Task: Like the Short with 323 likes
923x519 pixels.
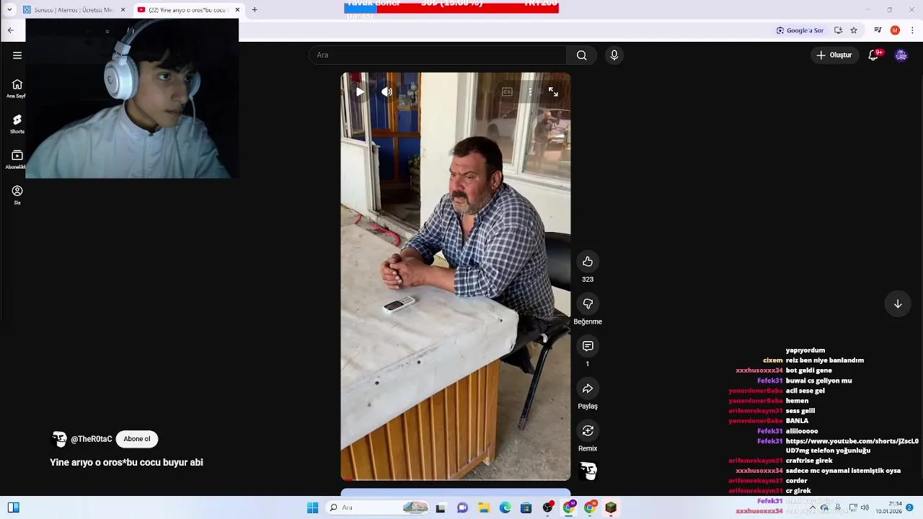Action: coord(588,262)
